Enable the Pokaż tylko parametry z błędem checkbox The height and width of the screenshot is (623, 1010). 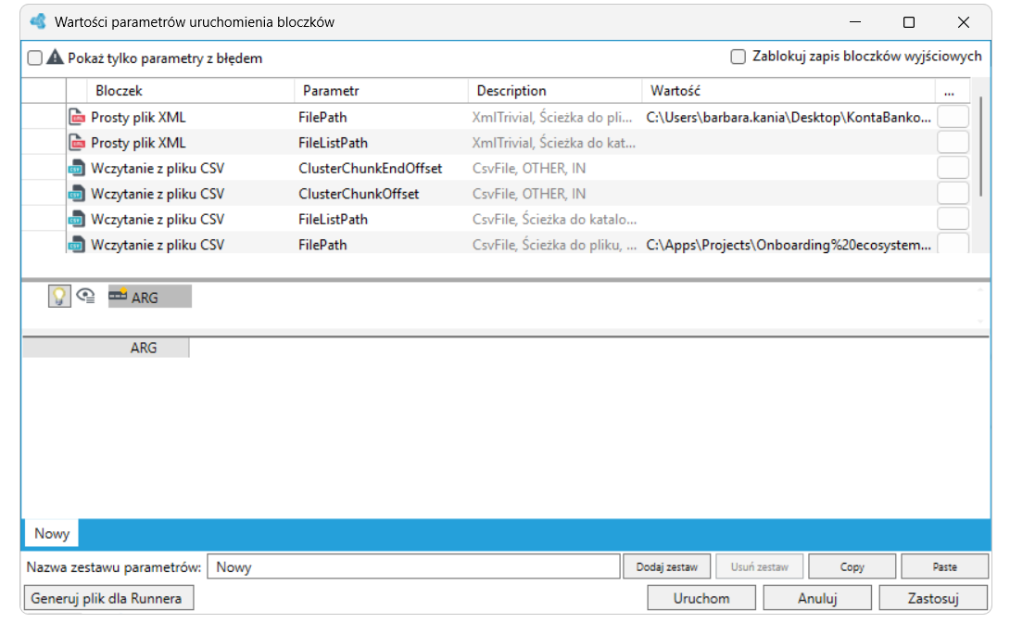click(x=35, y=58)
